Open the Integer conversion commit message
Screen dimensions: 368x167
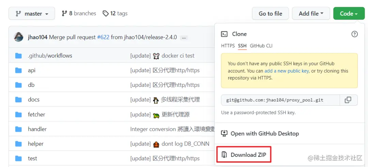(x=172, y=129)
